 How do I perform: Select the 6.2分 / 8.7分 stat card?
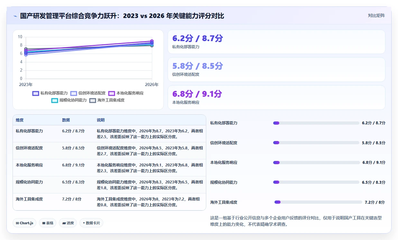[x=276, y=42]
